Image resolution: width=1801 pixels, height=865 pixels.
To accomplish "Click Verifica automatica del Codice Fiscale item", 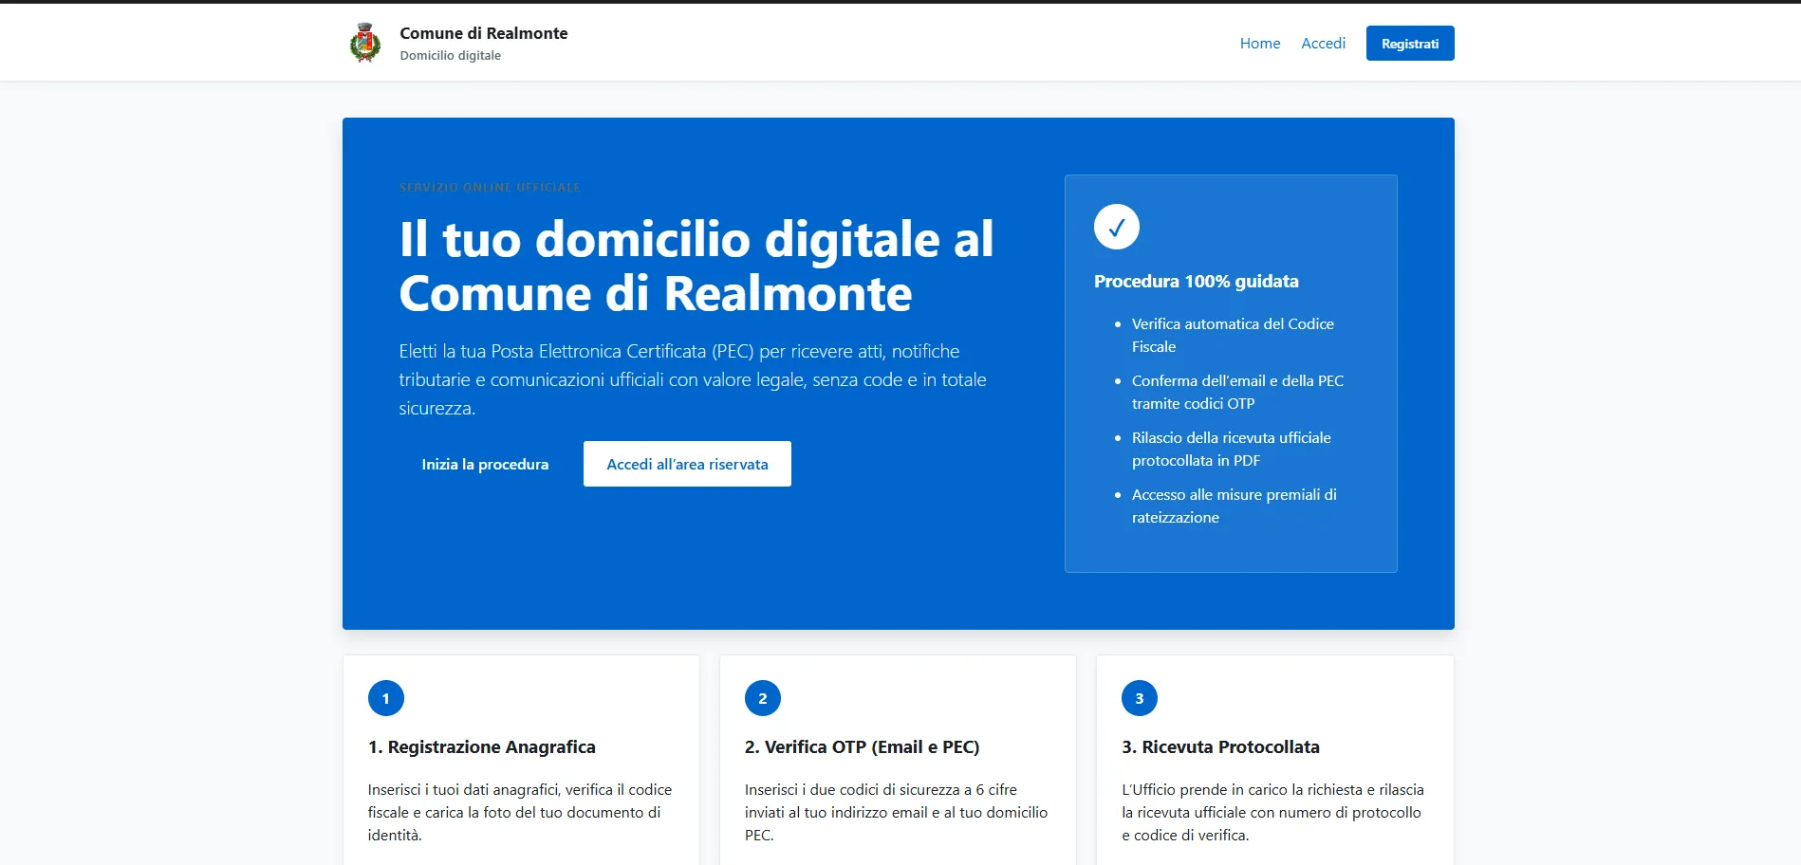I will (1233, 335).
